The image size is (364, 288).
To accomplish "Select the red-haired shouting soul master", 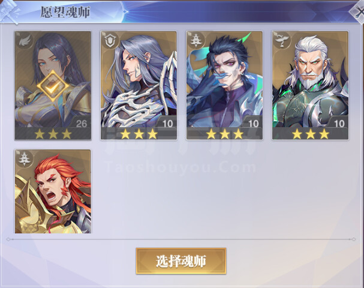I will click(53, 191).
